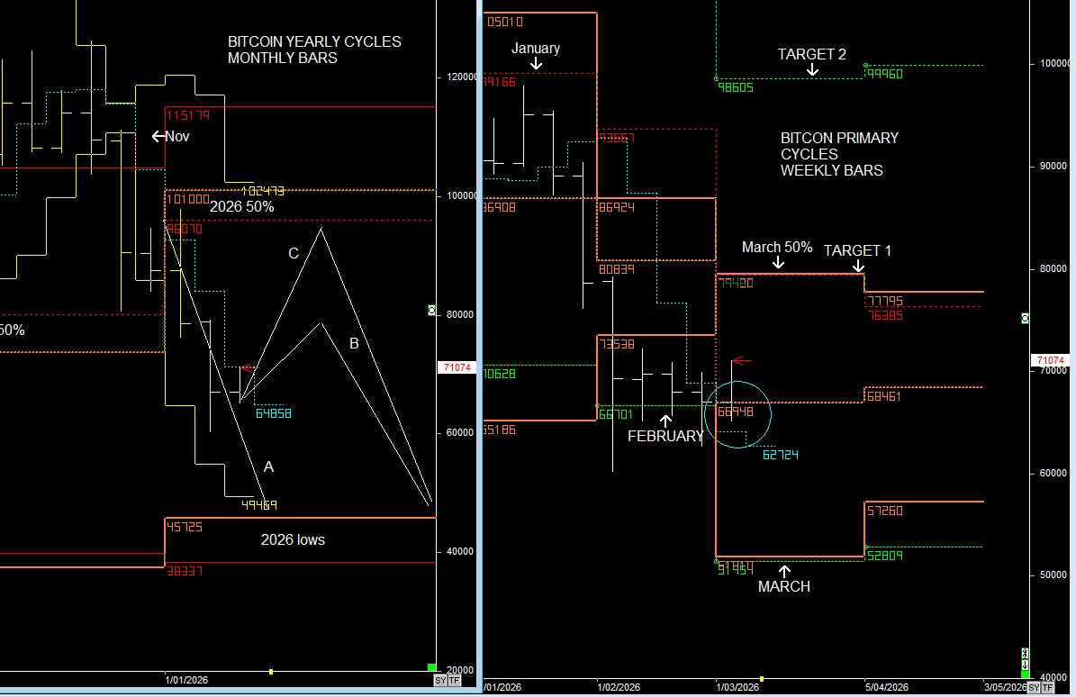Select the 71074 price tag on the weekly chart
Screen dimensions: 1076x697
[x=1049, y=360]
